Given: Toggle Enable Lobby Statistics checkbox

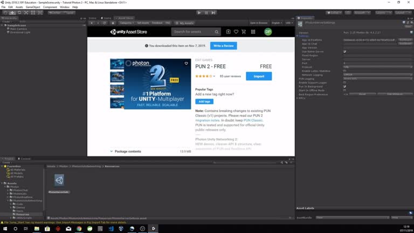Looking at the screenshot, I should pyautogui.click(x=344, y=71).
